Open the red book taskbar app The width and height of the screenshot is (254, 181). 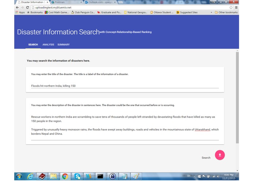coord(42,176)
